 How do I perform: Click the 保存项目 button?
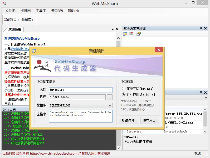coord(150,120)
